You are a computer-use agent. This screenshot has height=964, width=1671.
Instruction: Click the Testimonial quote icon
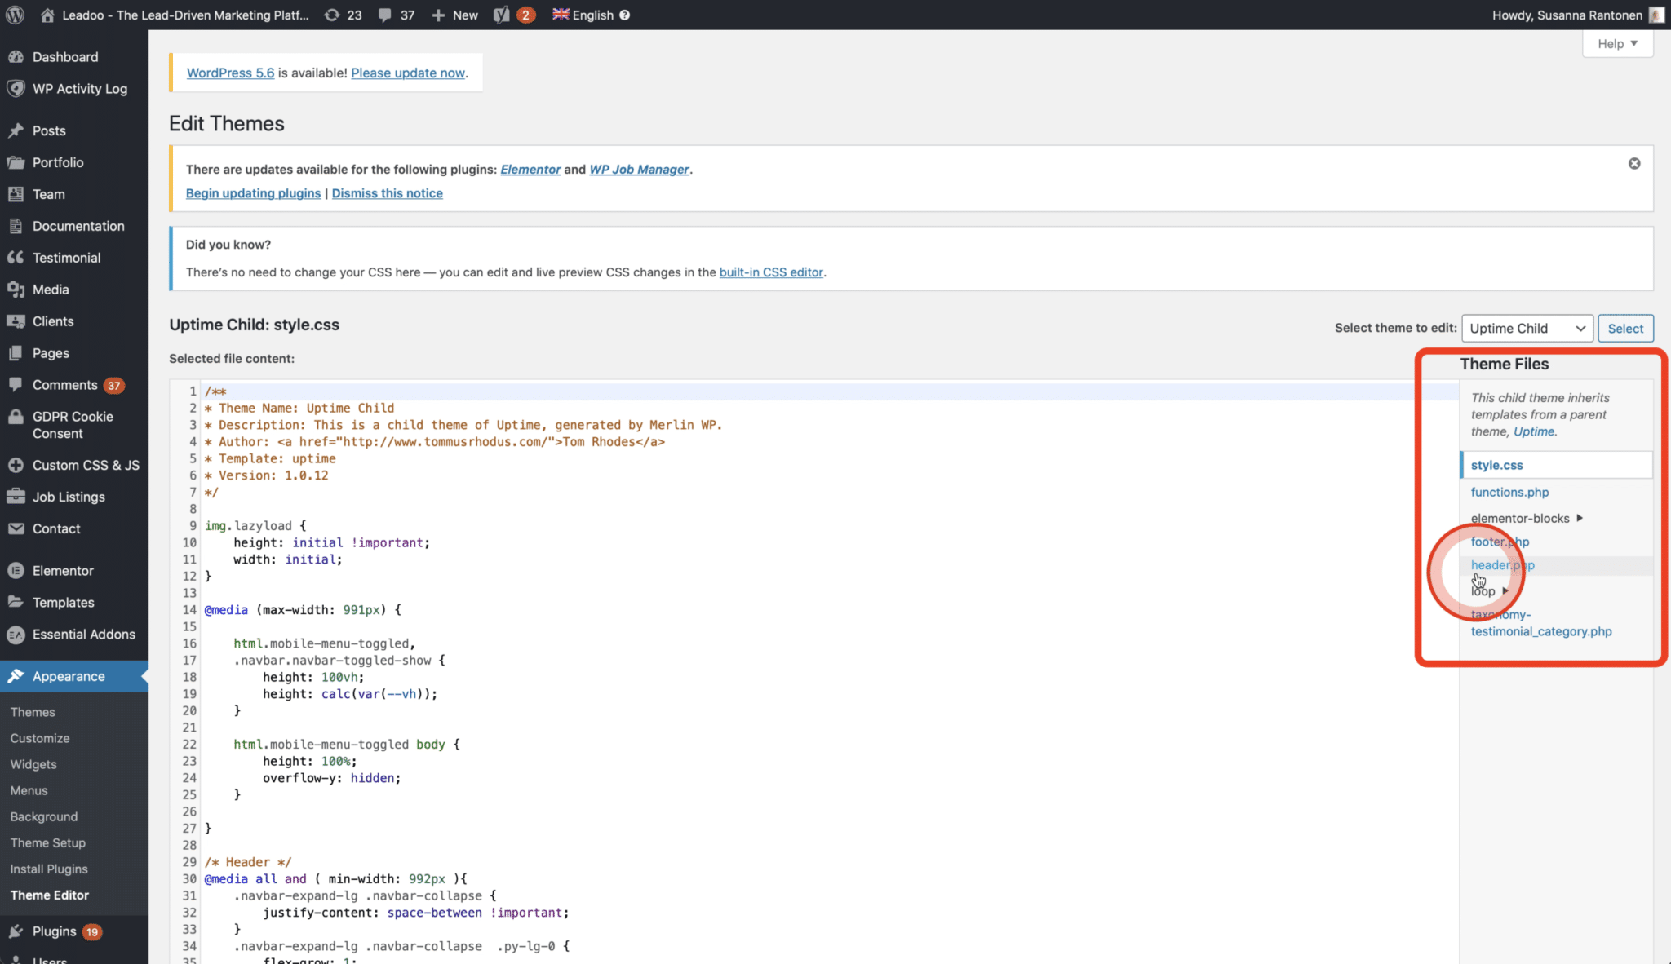[x=16, y=257]
